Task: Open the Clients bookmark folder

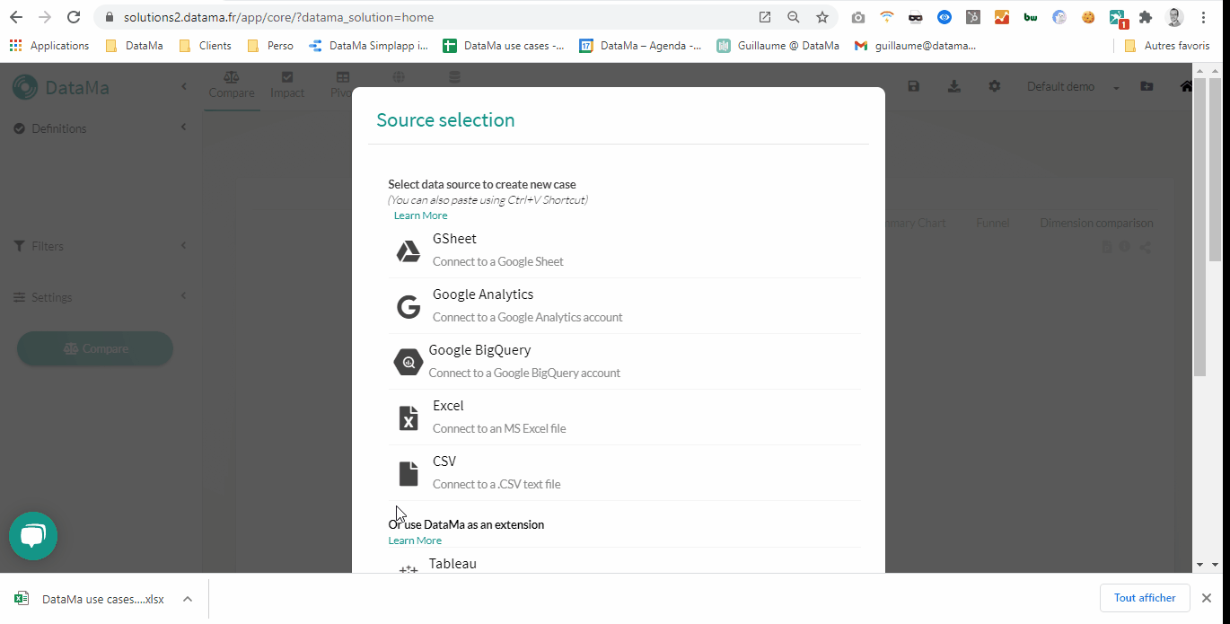Action: pyautogui.click(x=206, y=46)
